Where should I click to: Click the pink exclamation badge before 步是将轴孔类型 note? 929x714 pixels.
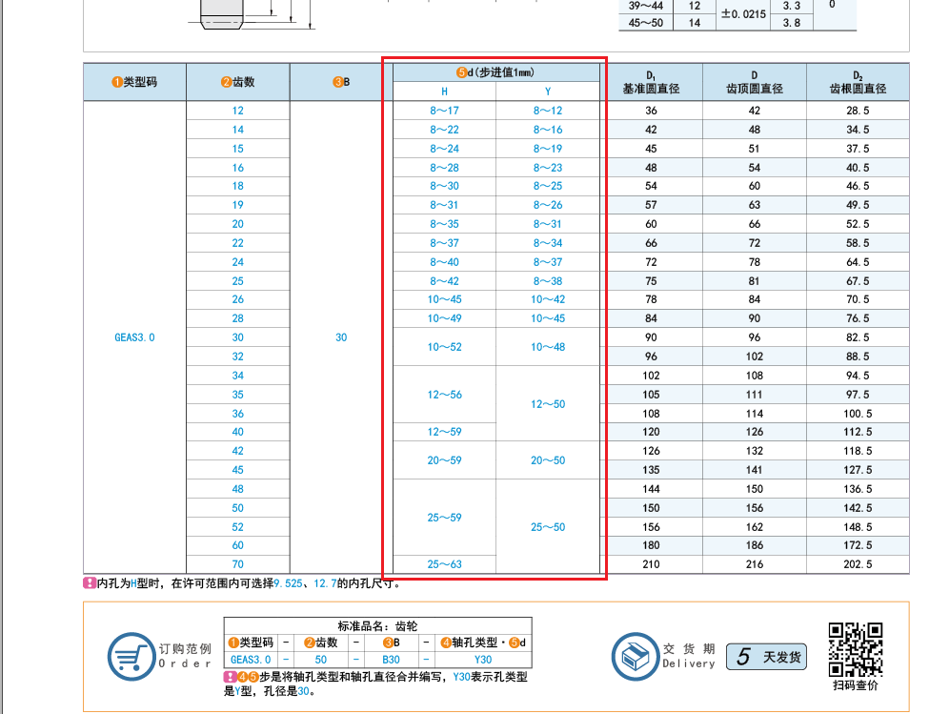(230, 677)
